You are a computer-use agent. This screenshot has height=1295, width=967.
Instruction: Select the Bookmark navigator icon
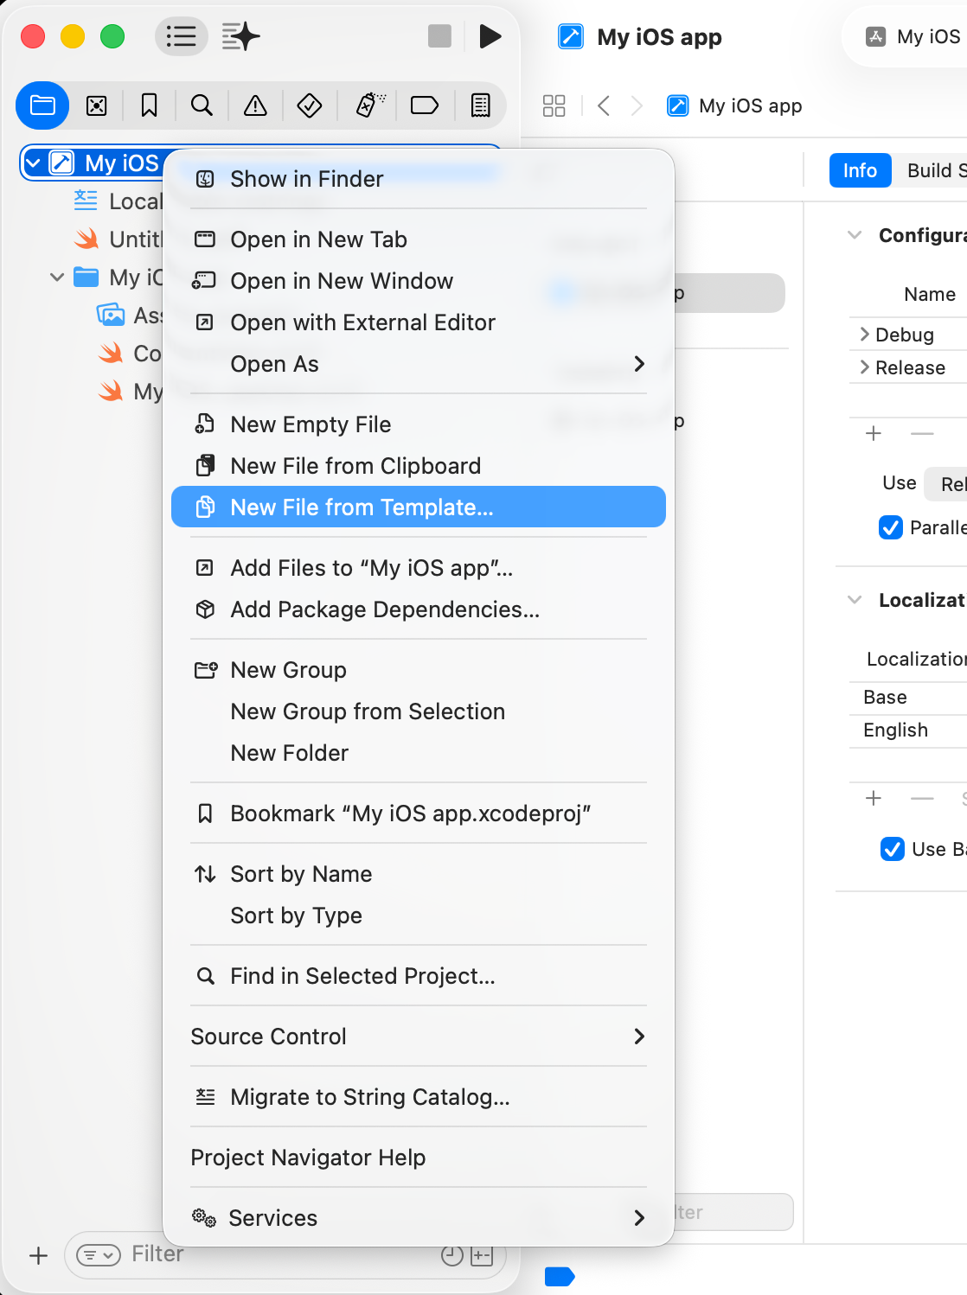click(x=149, y=105)
